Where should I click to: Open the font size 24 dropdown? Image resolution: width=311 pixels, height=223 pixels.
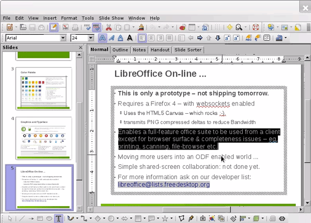tap(91, 38)
